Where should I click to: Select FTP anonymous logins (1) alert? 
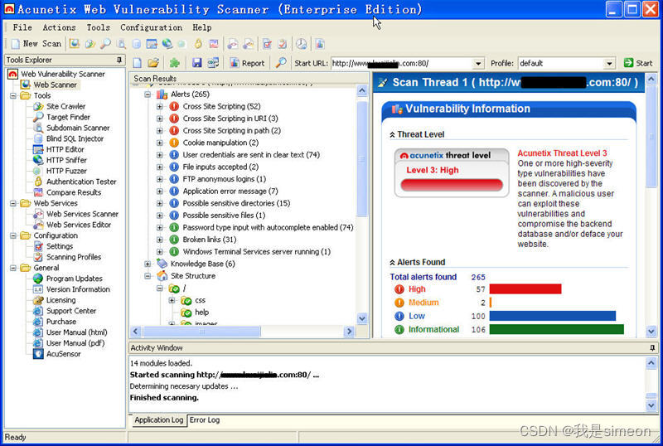224,179
